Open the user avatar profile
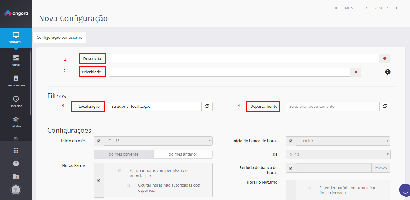The height and width of the screenshot is (200, 410). pos(16,190)
